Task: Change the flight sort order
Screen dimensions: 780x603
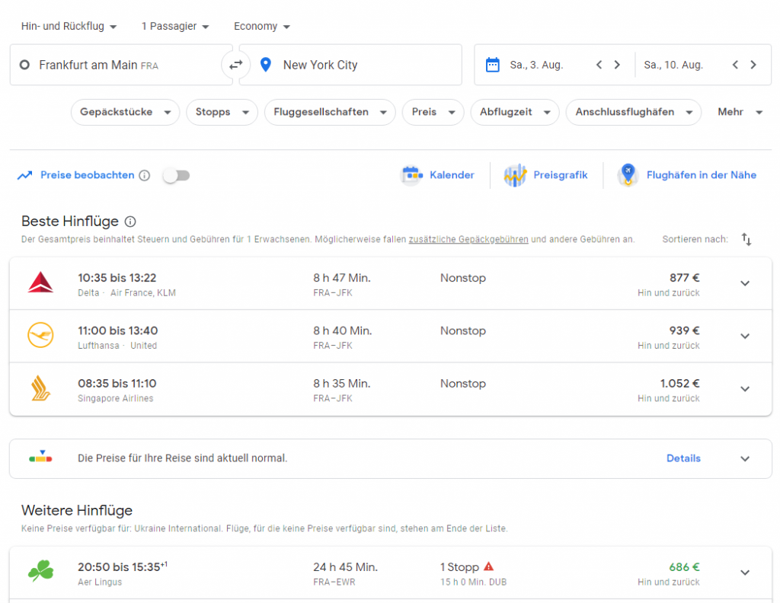Action: point(746,239)
